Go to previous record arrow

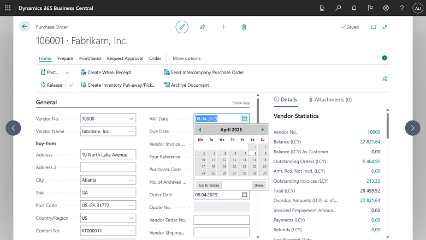click(13, 128)
